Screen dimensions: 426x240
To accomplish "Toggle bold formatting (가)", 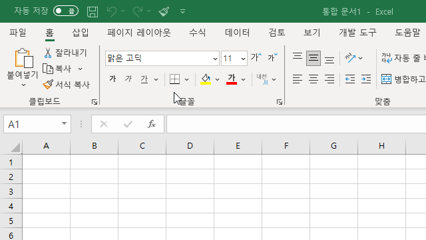I will pos(112,79).
